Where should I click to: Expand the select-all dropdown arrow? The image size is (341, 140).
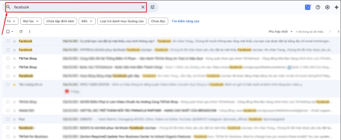coord(12,32)
